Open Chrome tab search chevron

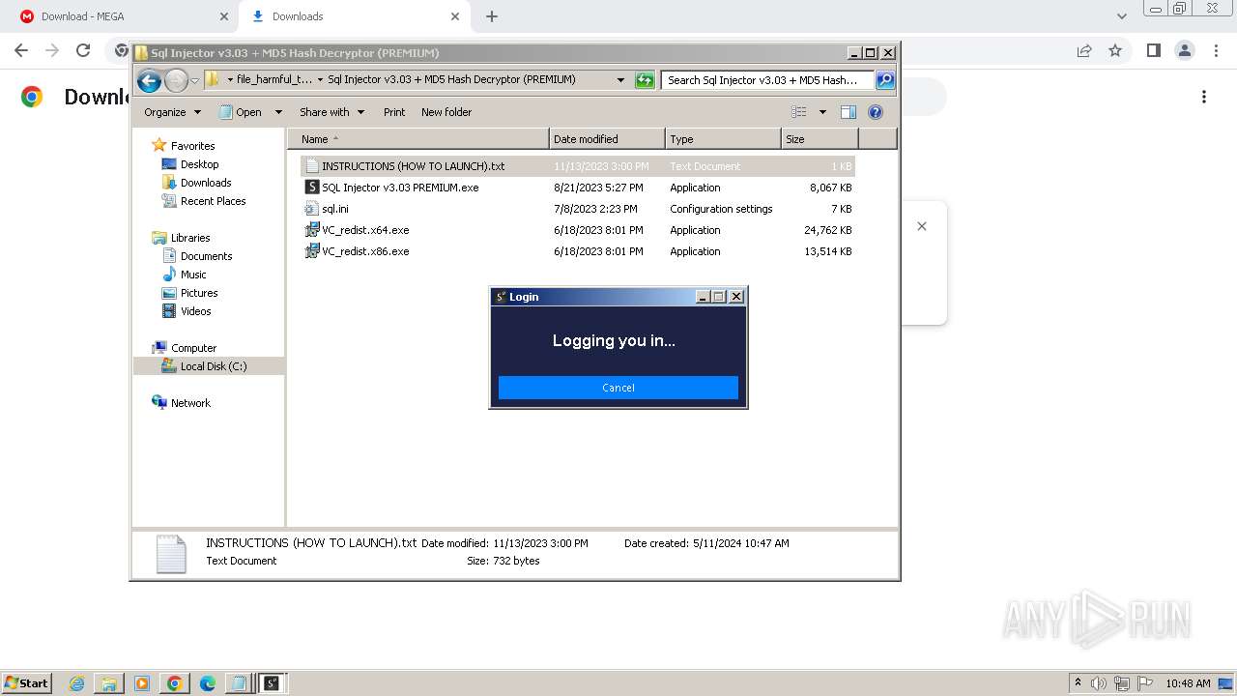[1122, 16]
